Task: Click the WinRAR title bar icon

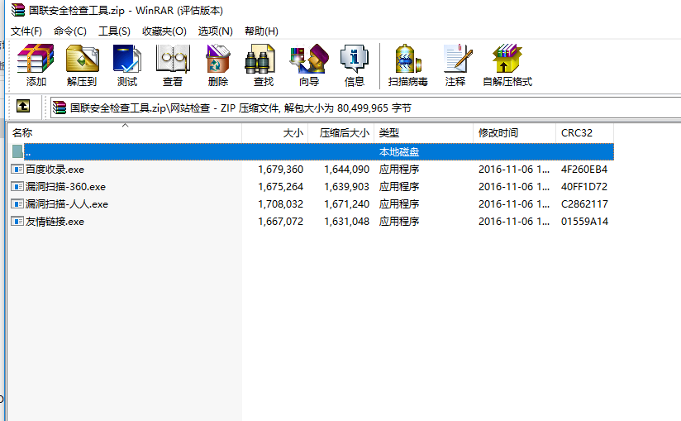Action: coord(18,10)
